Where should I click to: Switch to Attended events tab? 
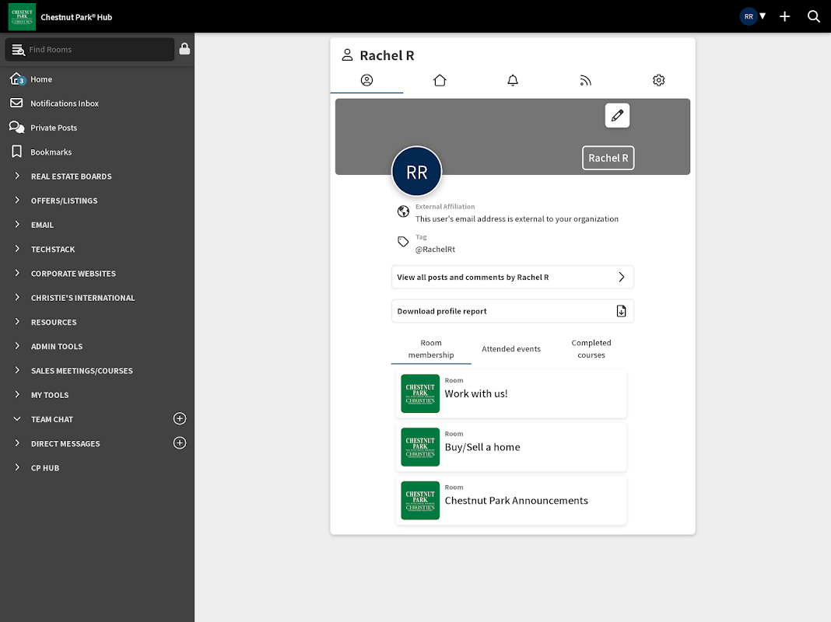point(511,349)
